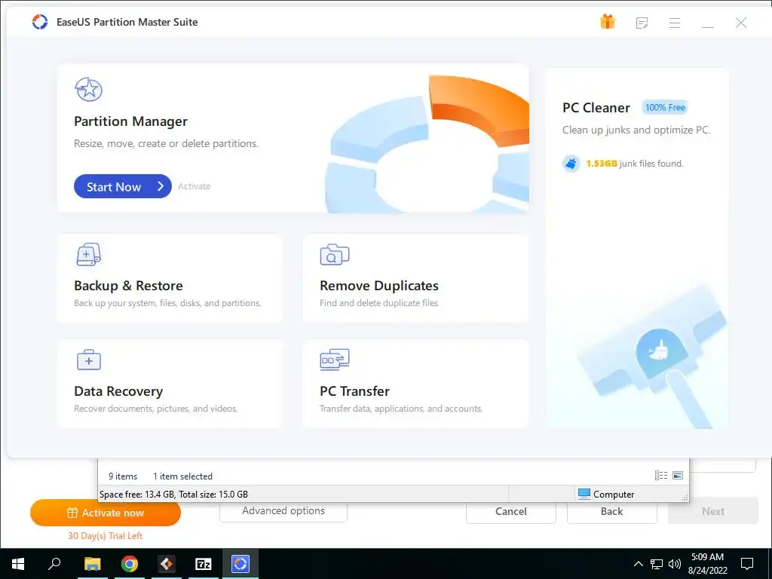Open the 7-Zip taskbar icon
The image size is (772, 579).
[x=204, y=564]
